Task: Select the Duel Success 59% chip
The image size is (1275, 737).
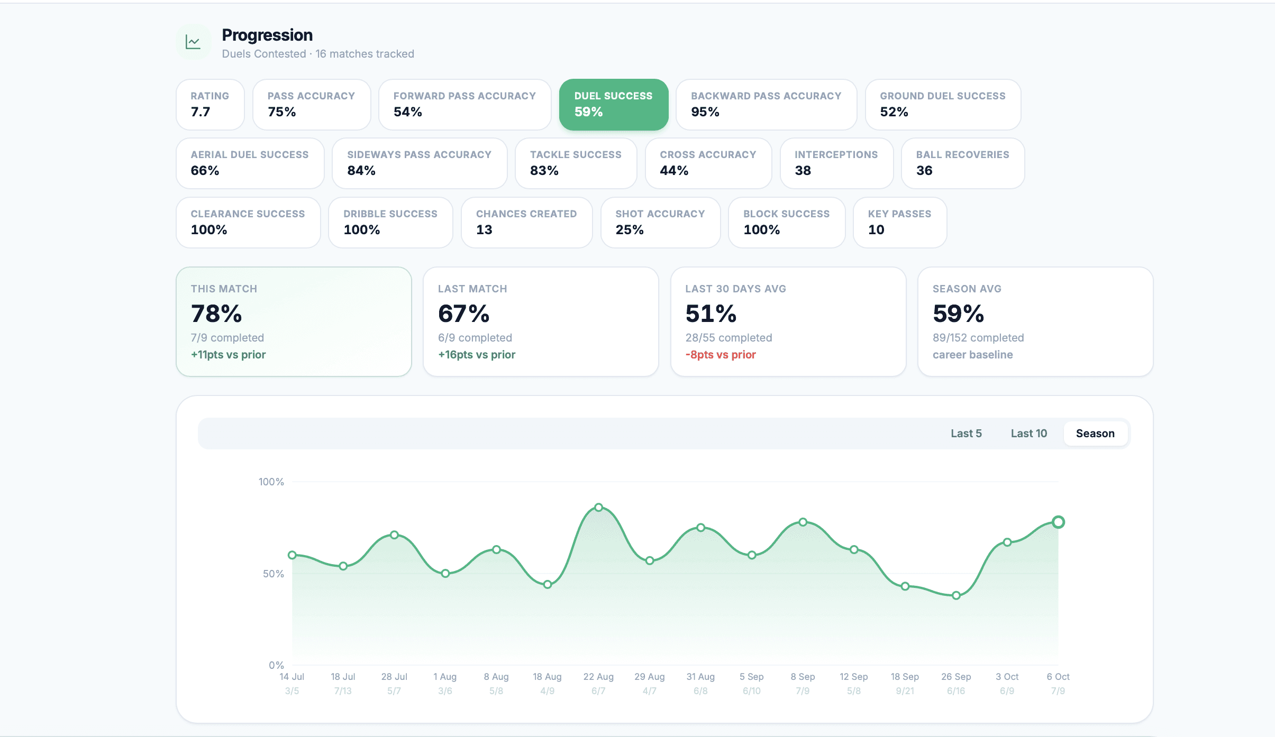Action: click(614, 105)
